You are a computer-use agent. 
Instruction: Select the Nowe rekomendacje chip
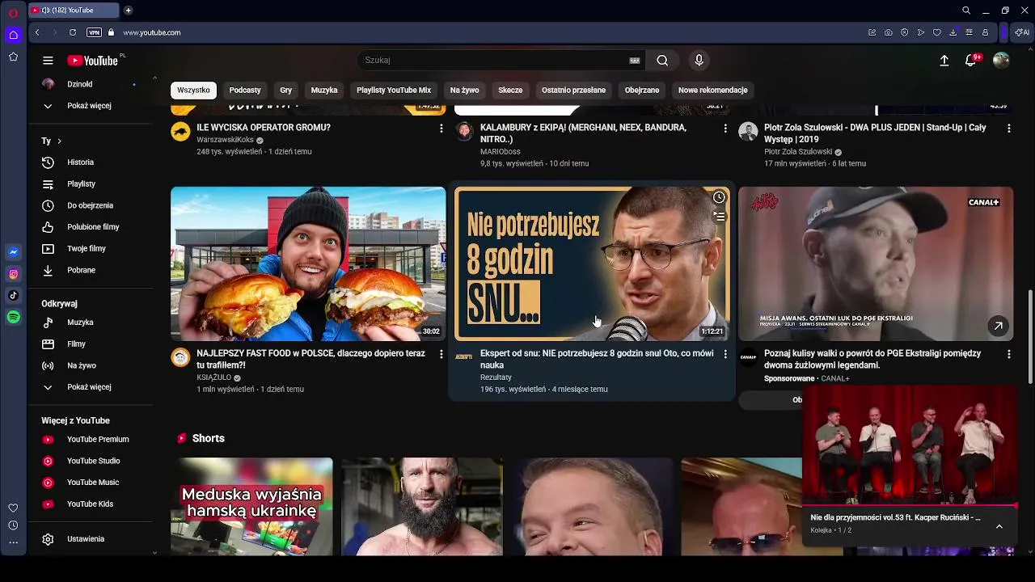[x=713, y=90]
